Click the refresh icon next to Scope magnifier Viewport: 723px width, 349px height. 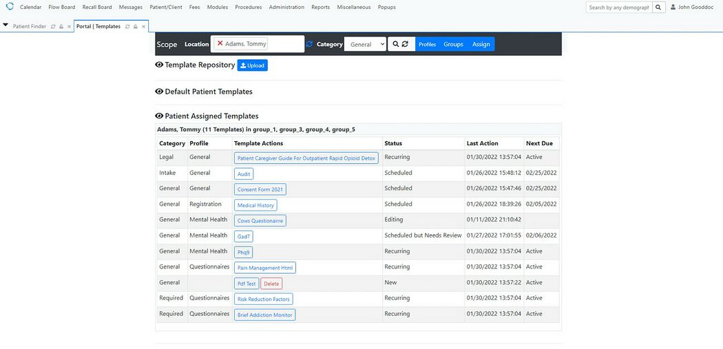406,44
